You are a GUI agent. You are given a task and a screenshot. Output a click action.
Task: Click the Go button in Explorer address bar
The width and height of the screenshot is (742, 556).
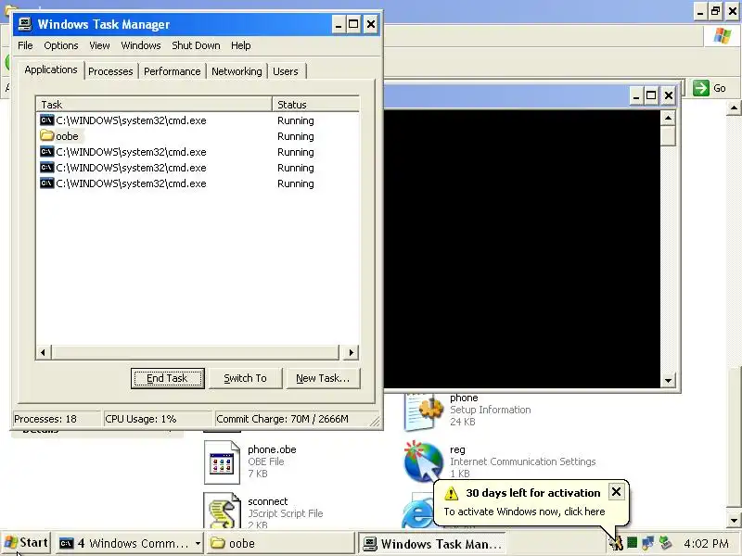710,88
